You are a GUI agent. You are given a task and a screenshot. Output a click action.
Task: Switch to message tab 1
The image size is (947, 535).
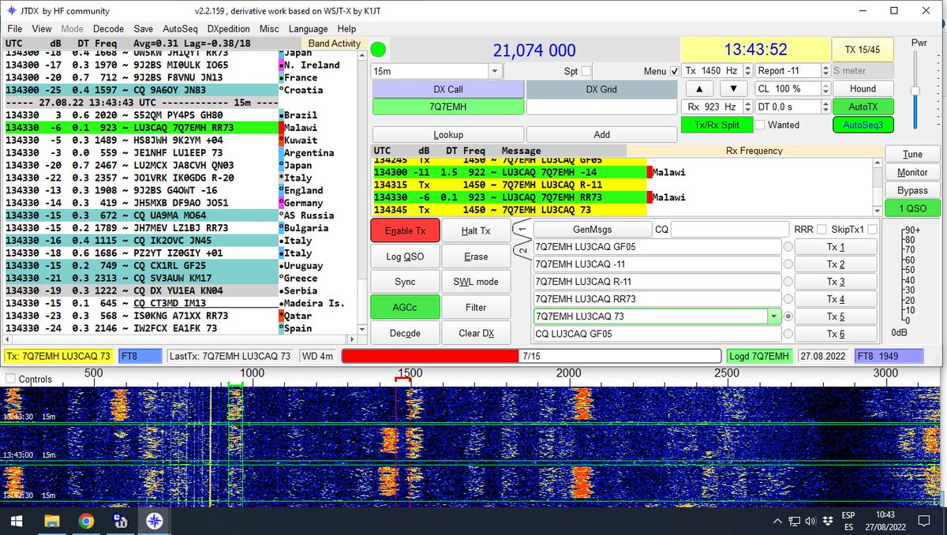521,229
